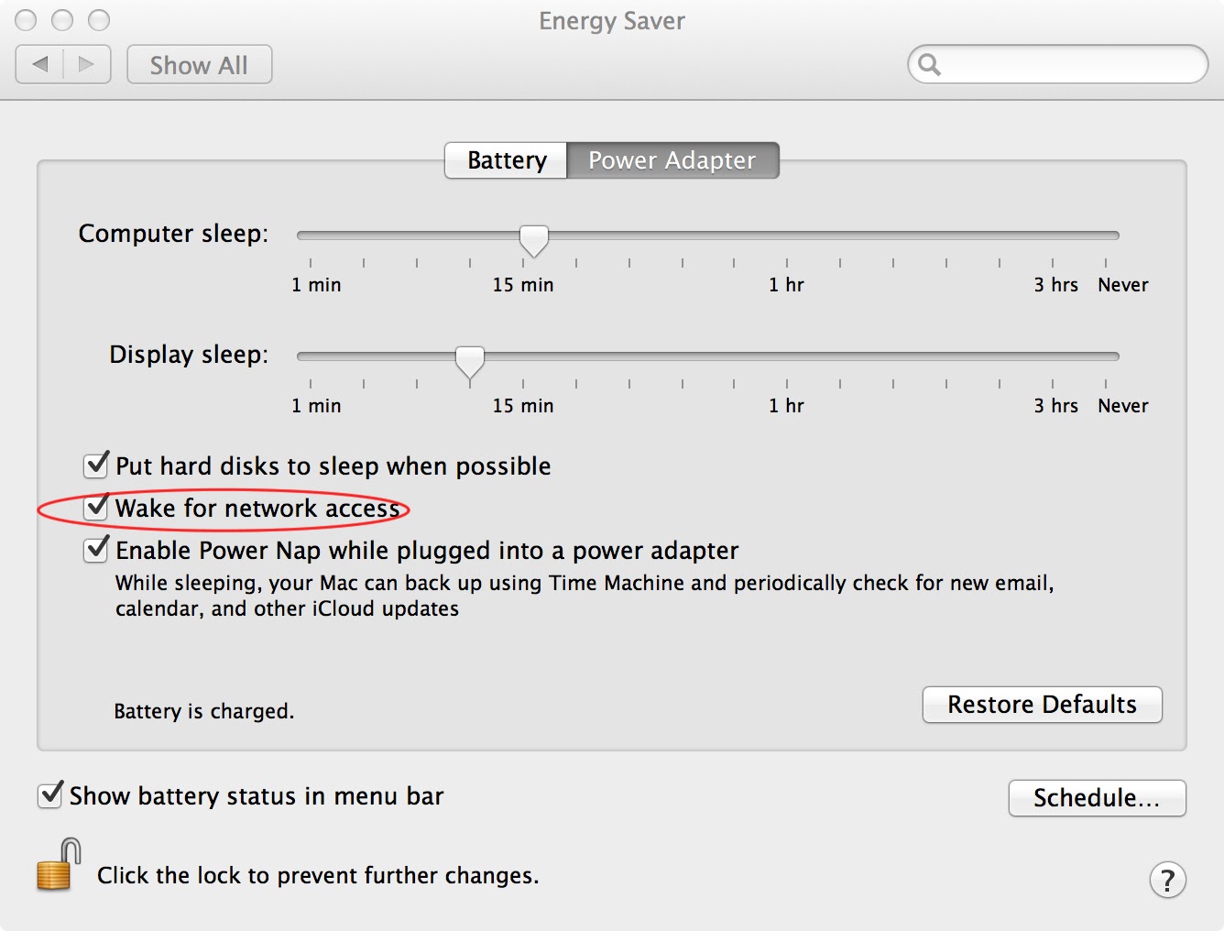
Task: Uncheck Put hard disks to sleep when possible
Action: click(95, 465)
